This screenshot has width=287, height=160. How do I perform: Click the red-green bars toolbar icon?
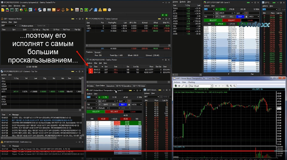coord(26,10)
